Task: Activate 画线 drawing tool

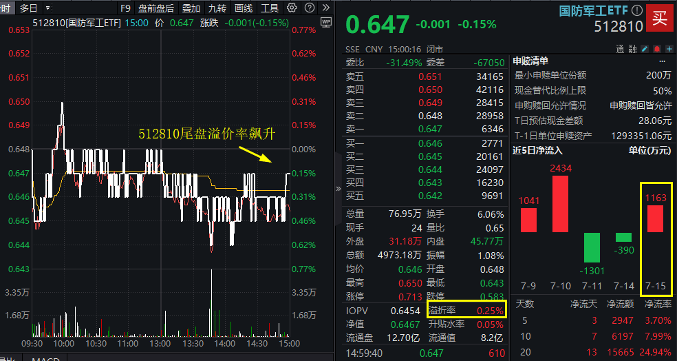Action: pos(243,8)
